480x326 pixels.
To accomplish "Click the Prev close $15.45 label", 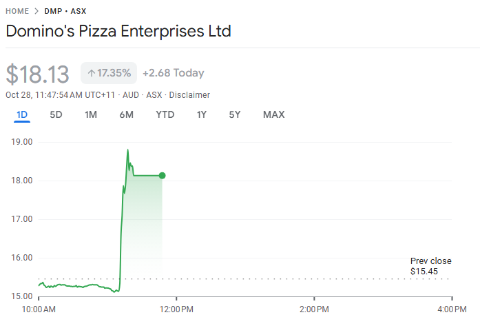I will pyautogui.click(x=430, y=266).
